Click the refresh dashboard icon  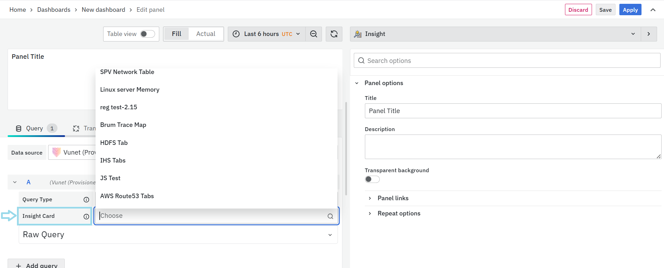[x=334, y=34]
